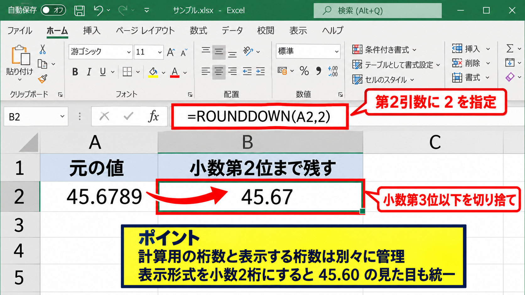Toggle Underline formatting
The image size is (525, 295).
103,72
